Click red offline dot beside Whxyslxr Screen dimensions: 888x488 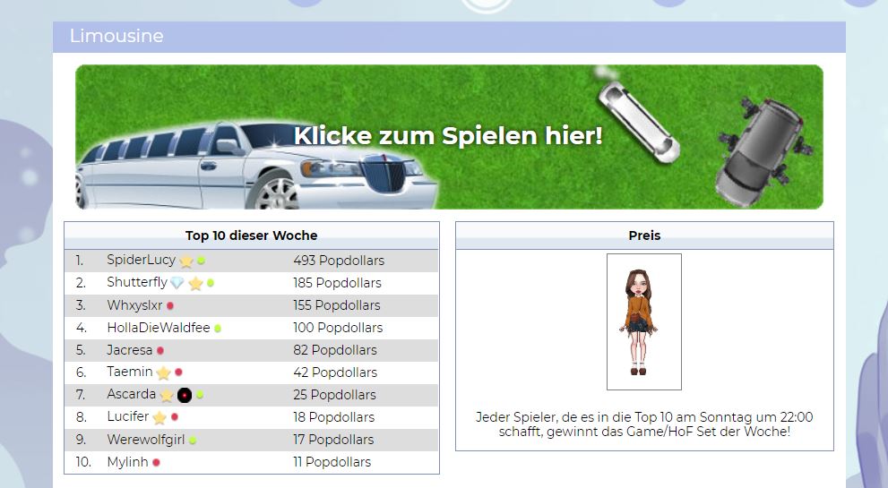tap(170, 305)
